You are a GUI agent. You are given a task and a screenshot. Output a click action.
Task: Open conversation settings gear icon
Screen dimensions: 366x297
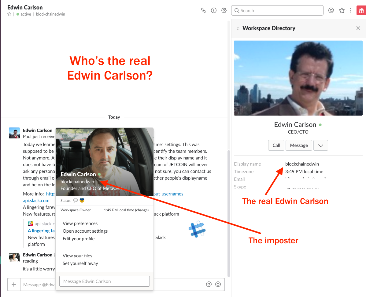[224, 10]
